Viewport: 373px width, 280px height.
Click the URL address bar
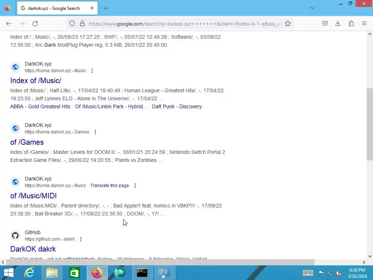[185, 24]
